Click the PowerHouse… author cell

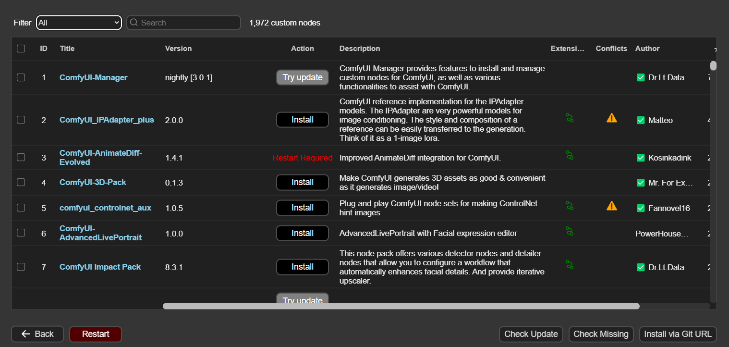coord(662,234)
